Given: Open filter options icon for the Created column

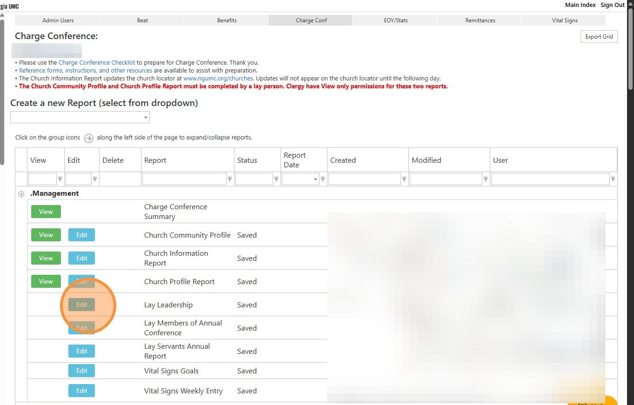Looking at the screenshot, I should pyautogui.click(x=404, y=179).
